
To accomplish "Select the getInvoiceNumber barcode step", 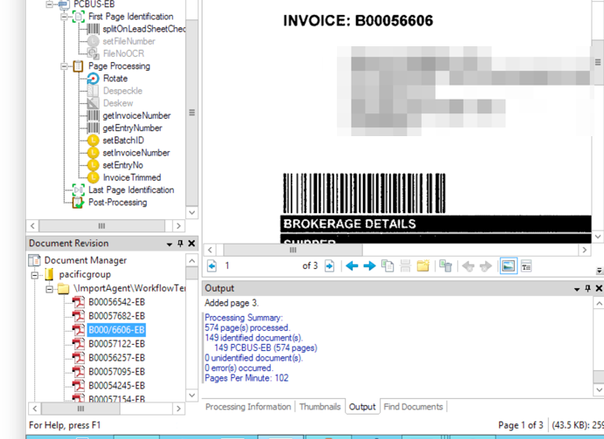I will tap(136, 115).
